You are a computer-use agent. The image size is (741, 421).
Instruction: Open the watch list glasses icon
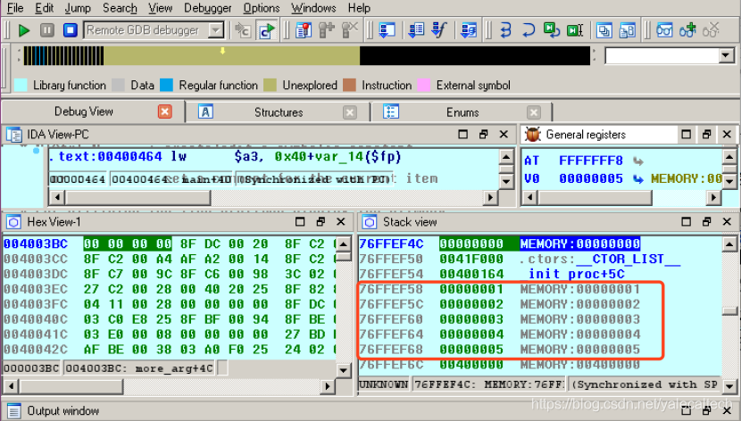point(664,30)
